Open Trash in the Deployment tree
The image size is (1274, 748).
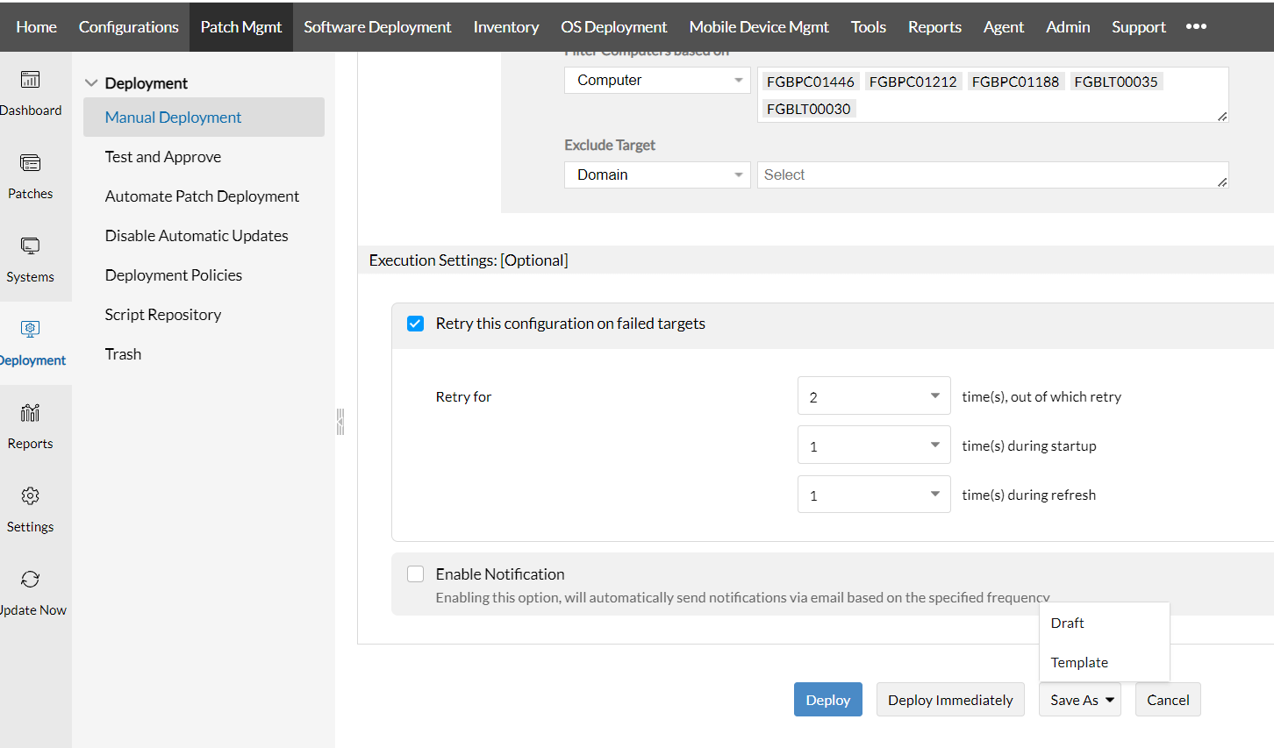pos(123,354)
